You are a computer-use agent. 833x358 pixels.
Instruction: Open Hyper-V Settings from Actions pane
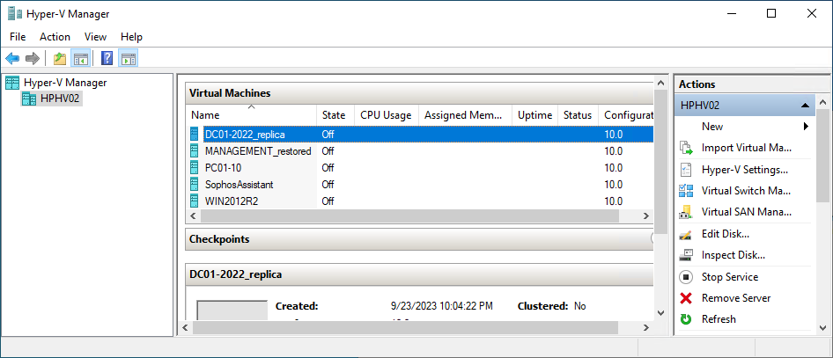pos(744,169)
